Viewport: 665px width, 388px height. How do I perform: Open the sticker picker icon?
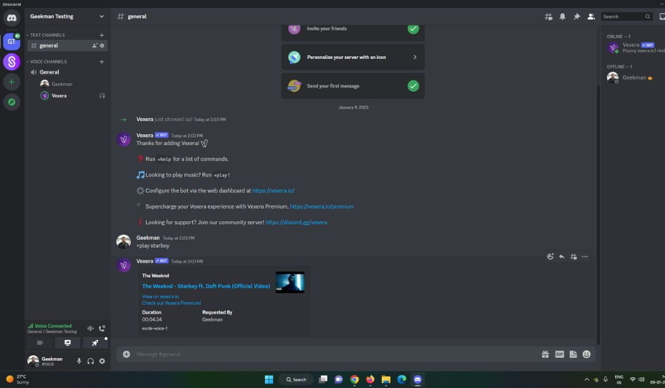[x=573, y=354]
